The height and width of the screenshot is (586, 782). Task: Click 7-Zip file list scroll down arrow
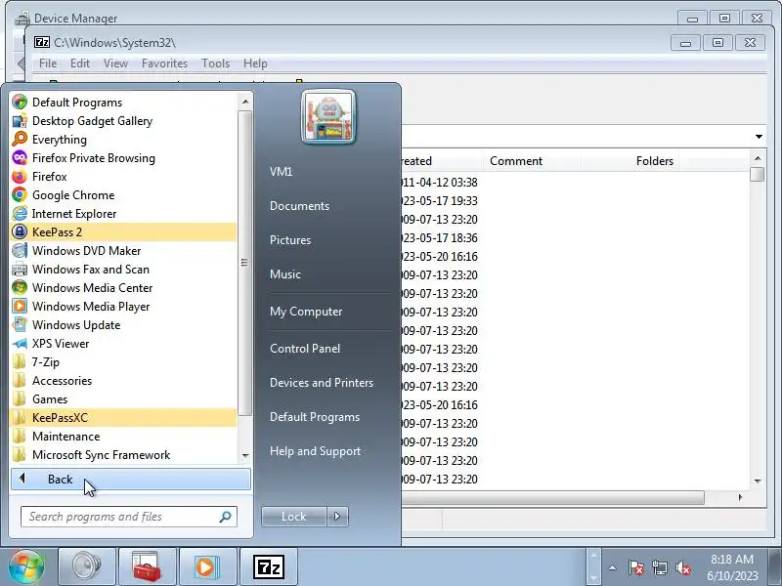pos(758,481)
